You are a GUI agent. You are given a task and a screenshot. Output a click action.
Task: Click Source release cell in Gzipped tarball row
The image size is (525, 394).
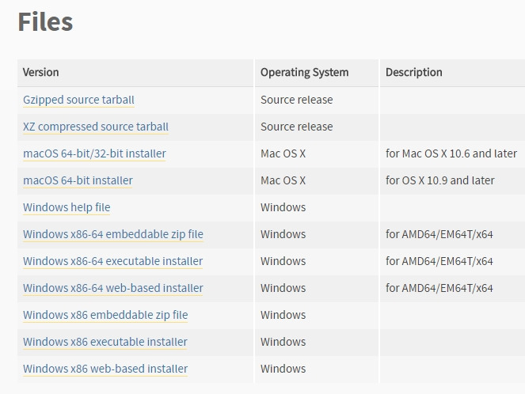[296, 100]
